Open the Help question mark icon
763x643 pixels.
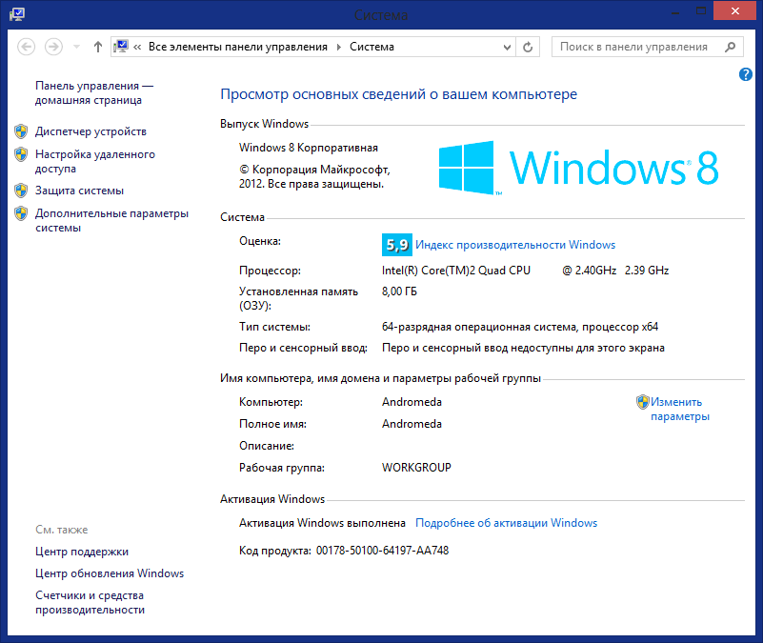point(746,74)
